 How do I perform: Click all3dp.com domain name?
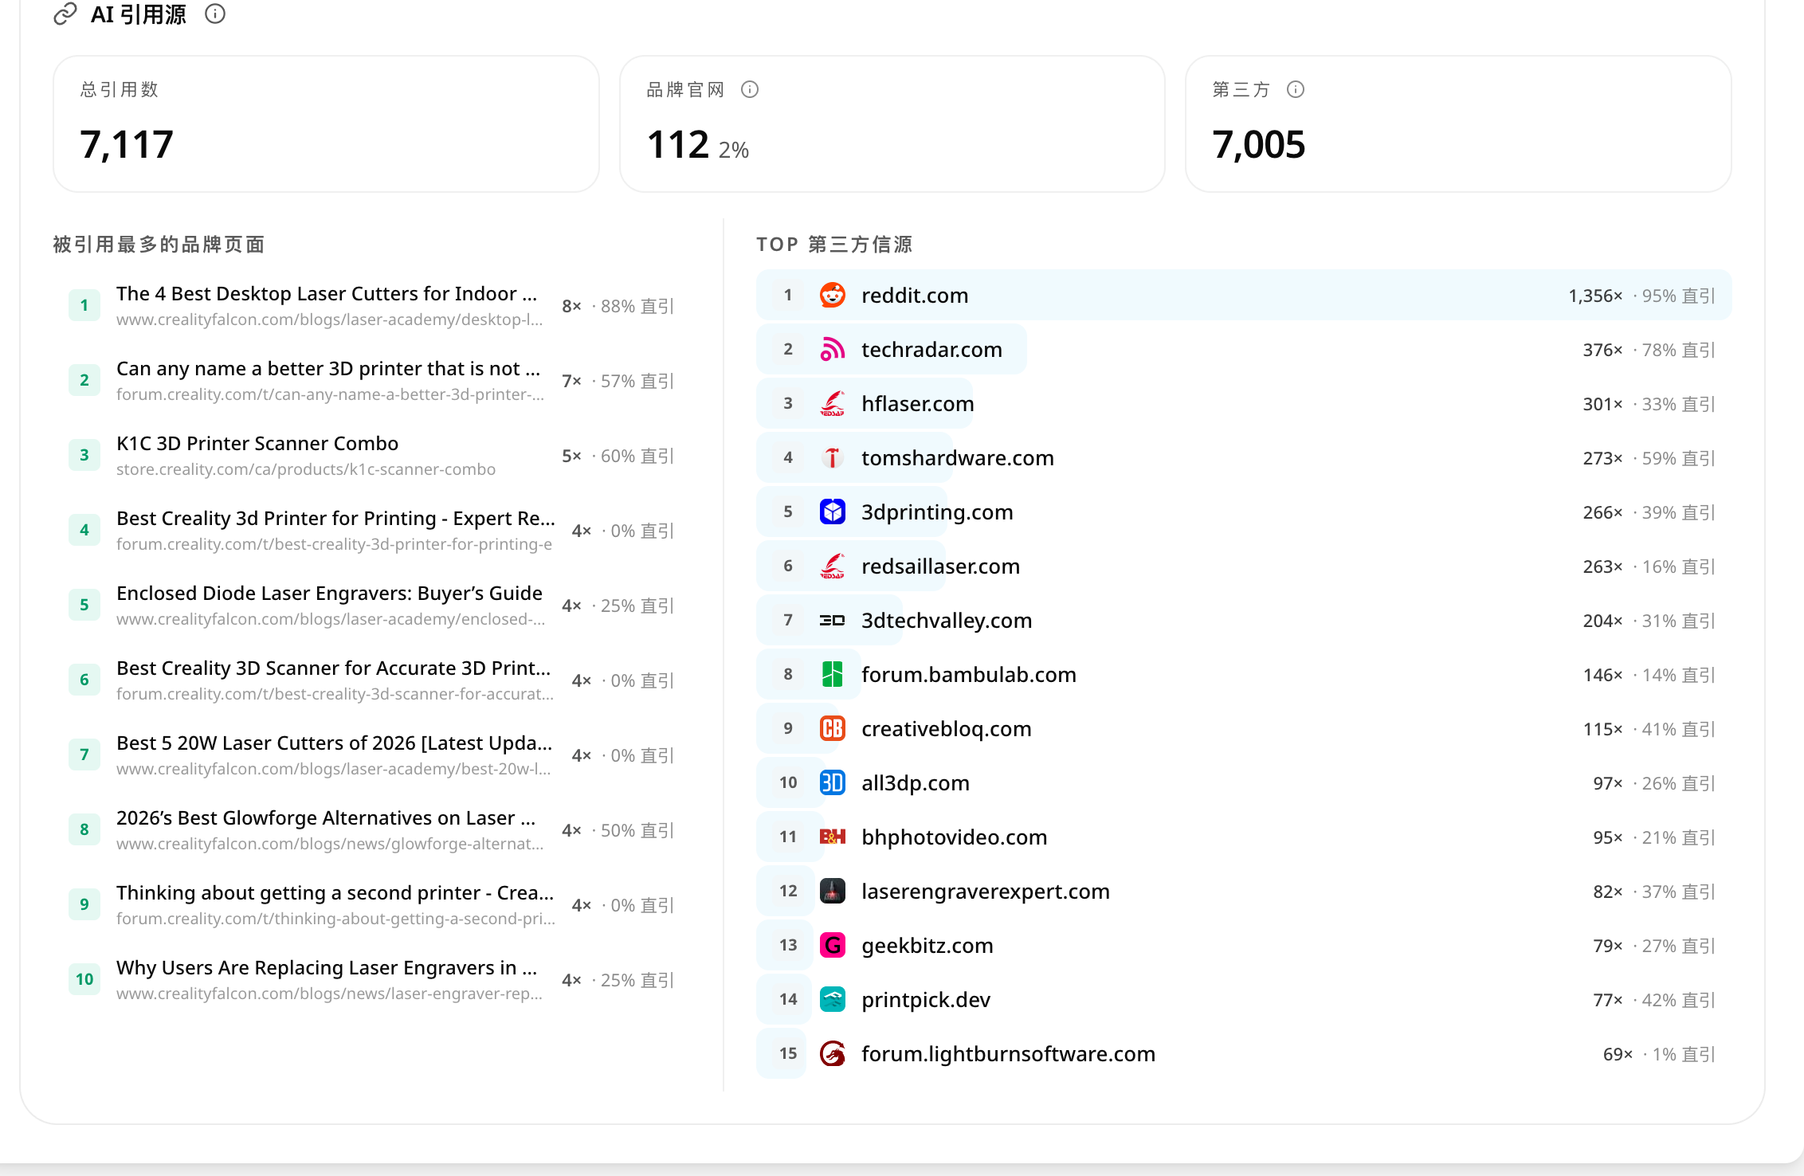(916, 783)
